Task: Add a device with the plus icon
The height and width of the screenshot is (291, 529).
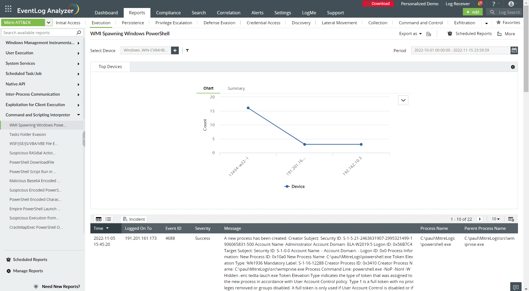Action: [175, 50]
